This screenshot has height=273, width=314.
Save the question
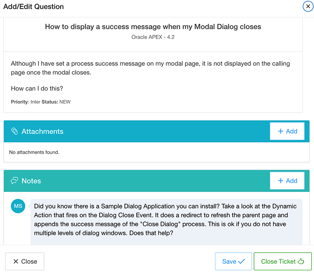233,261
